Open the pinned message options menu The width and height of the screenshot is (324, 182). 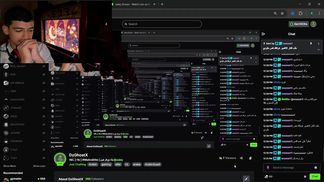[318, 43]
